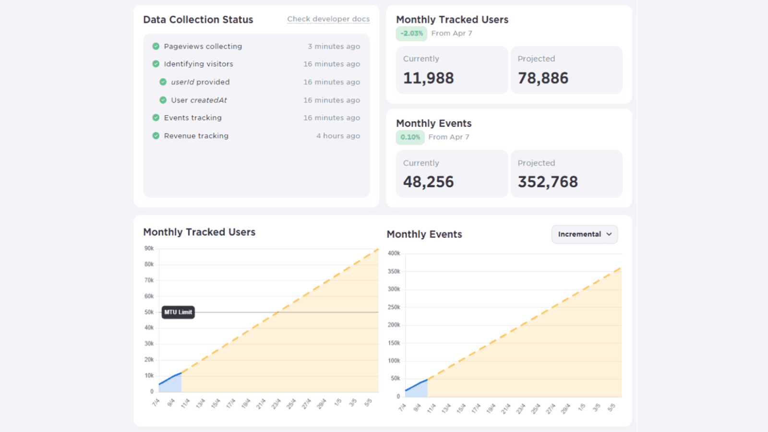Click the green check beside userId provided

(x=163, y=82)
